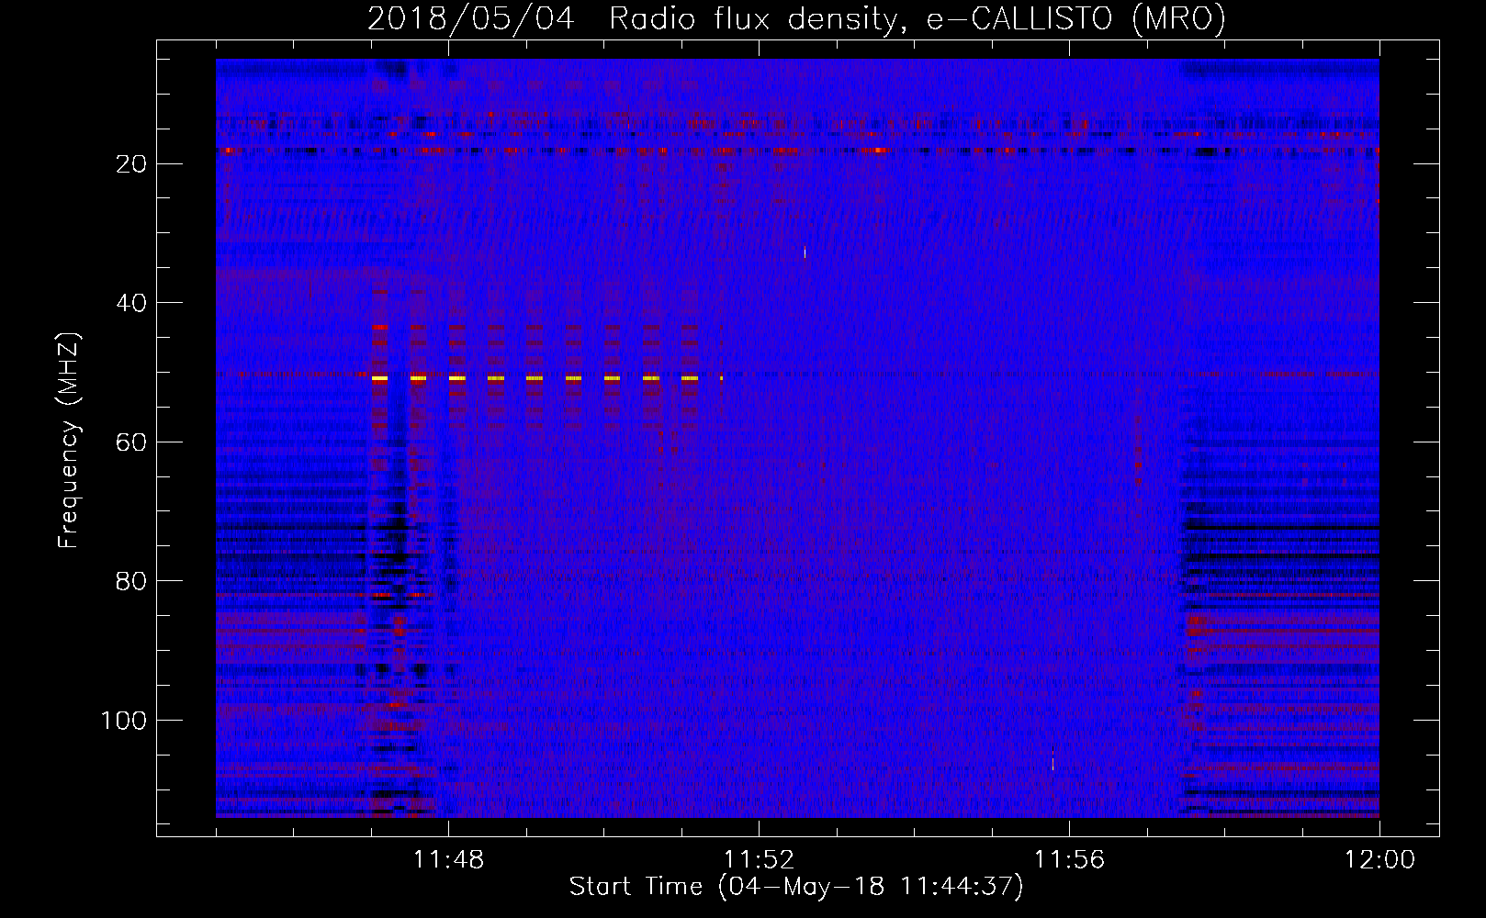The width and height of the screenshot is (1486, 918).
Task: Click the 'Start Time (04-May-18 11:44:37)' x-axis label
Action: click(x=796, y=887)
